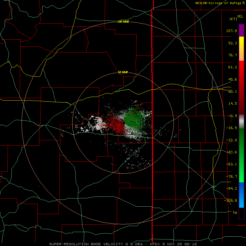Click the VEL legend heading
The height and width of the screenshot is (246, 246).
click(x=240, y=16)
